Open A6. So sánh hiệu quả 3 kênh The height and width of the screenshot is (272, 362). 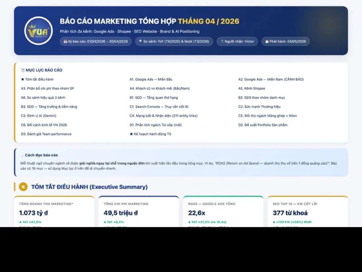coord(43,98)
